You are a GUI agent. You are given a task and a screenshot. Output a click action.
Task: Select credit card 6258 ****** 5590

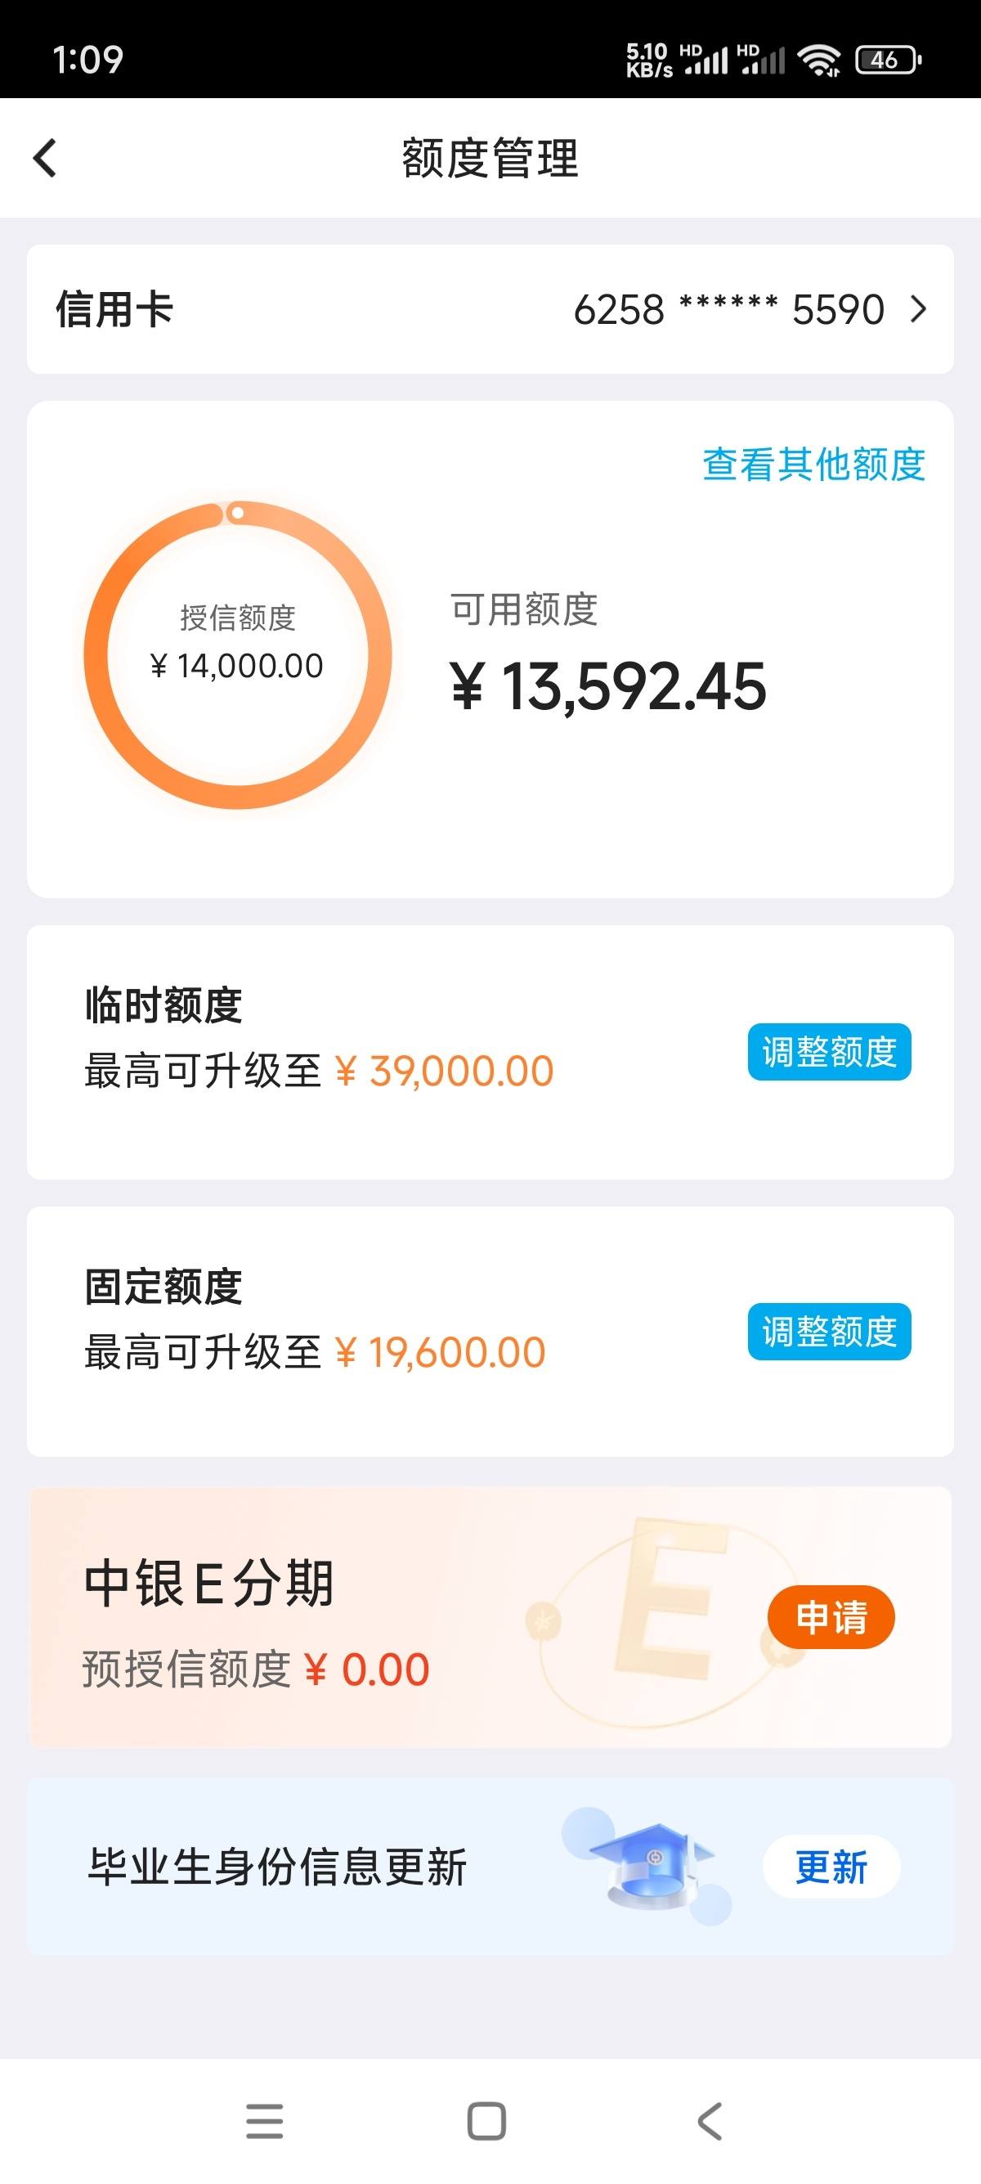pos(728,309)
